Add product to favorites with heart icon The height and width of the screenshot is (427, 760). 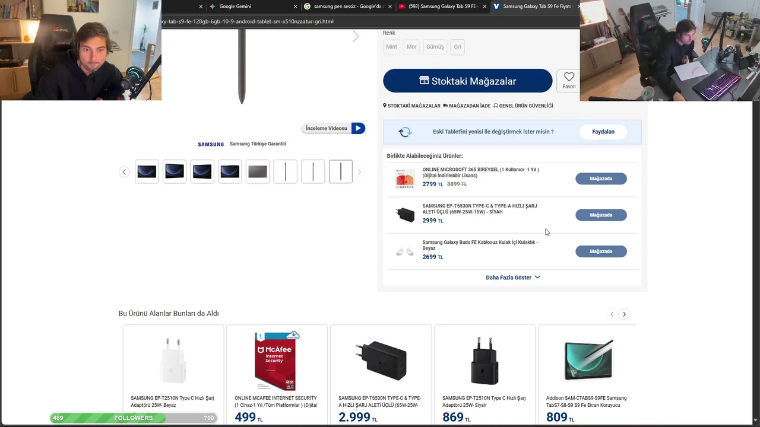click(569, 80)
